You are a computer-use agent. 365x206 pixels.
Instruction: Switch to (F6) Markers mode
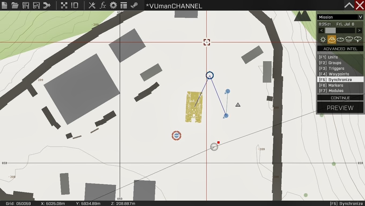(340, 85)
